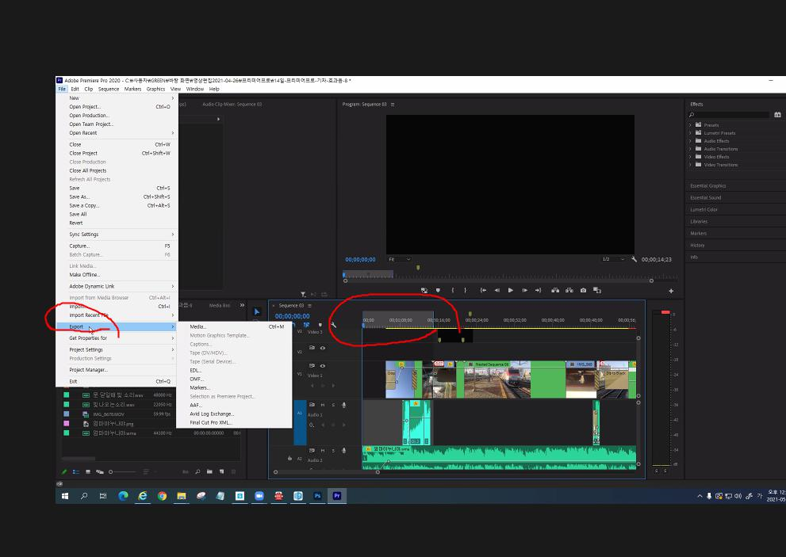Image resolution: width=786 pixels, height=557 pixels.
Task: Open Program monitor wrench settings
Action: pyautogui.click(x=634, y=259)
